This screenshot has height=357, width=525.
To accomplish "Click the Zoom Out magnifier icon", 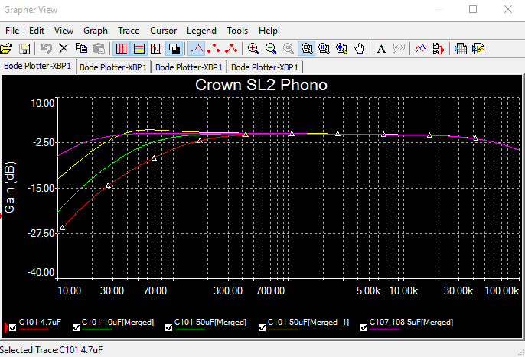I will pyautogui.click(x=271, y=48).
